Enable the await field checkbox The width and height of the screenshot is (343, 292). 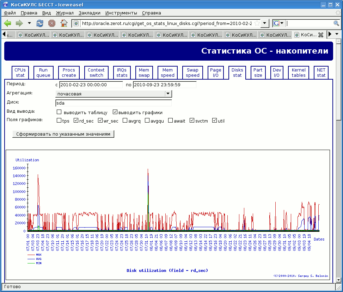[x=170, y=120]
